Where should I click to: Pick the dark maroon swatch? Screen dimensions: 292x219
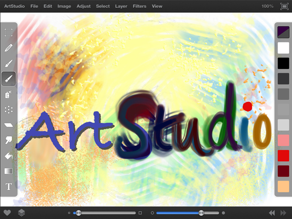coord(283,171)
